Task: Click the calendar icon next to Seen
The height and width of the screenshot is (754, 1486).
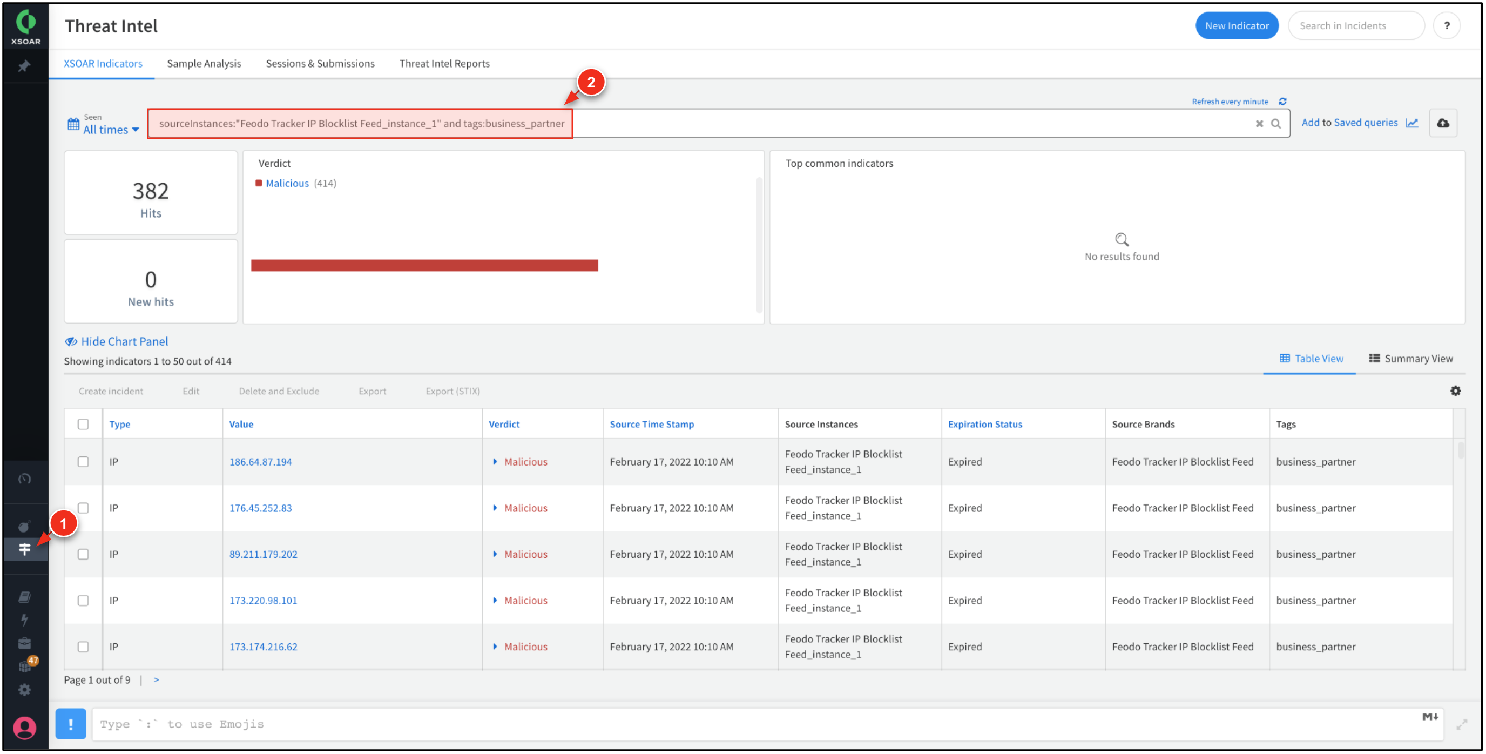Action: (73, 124)
